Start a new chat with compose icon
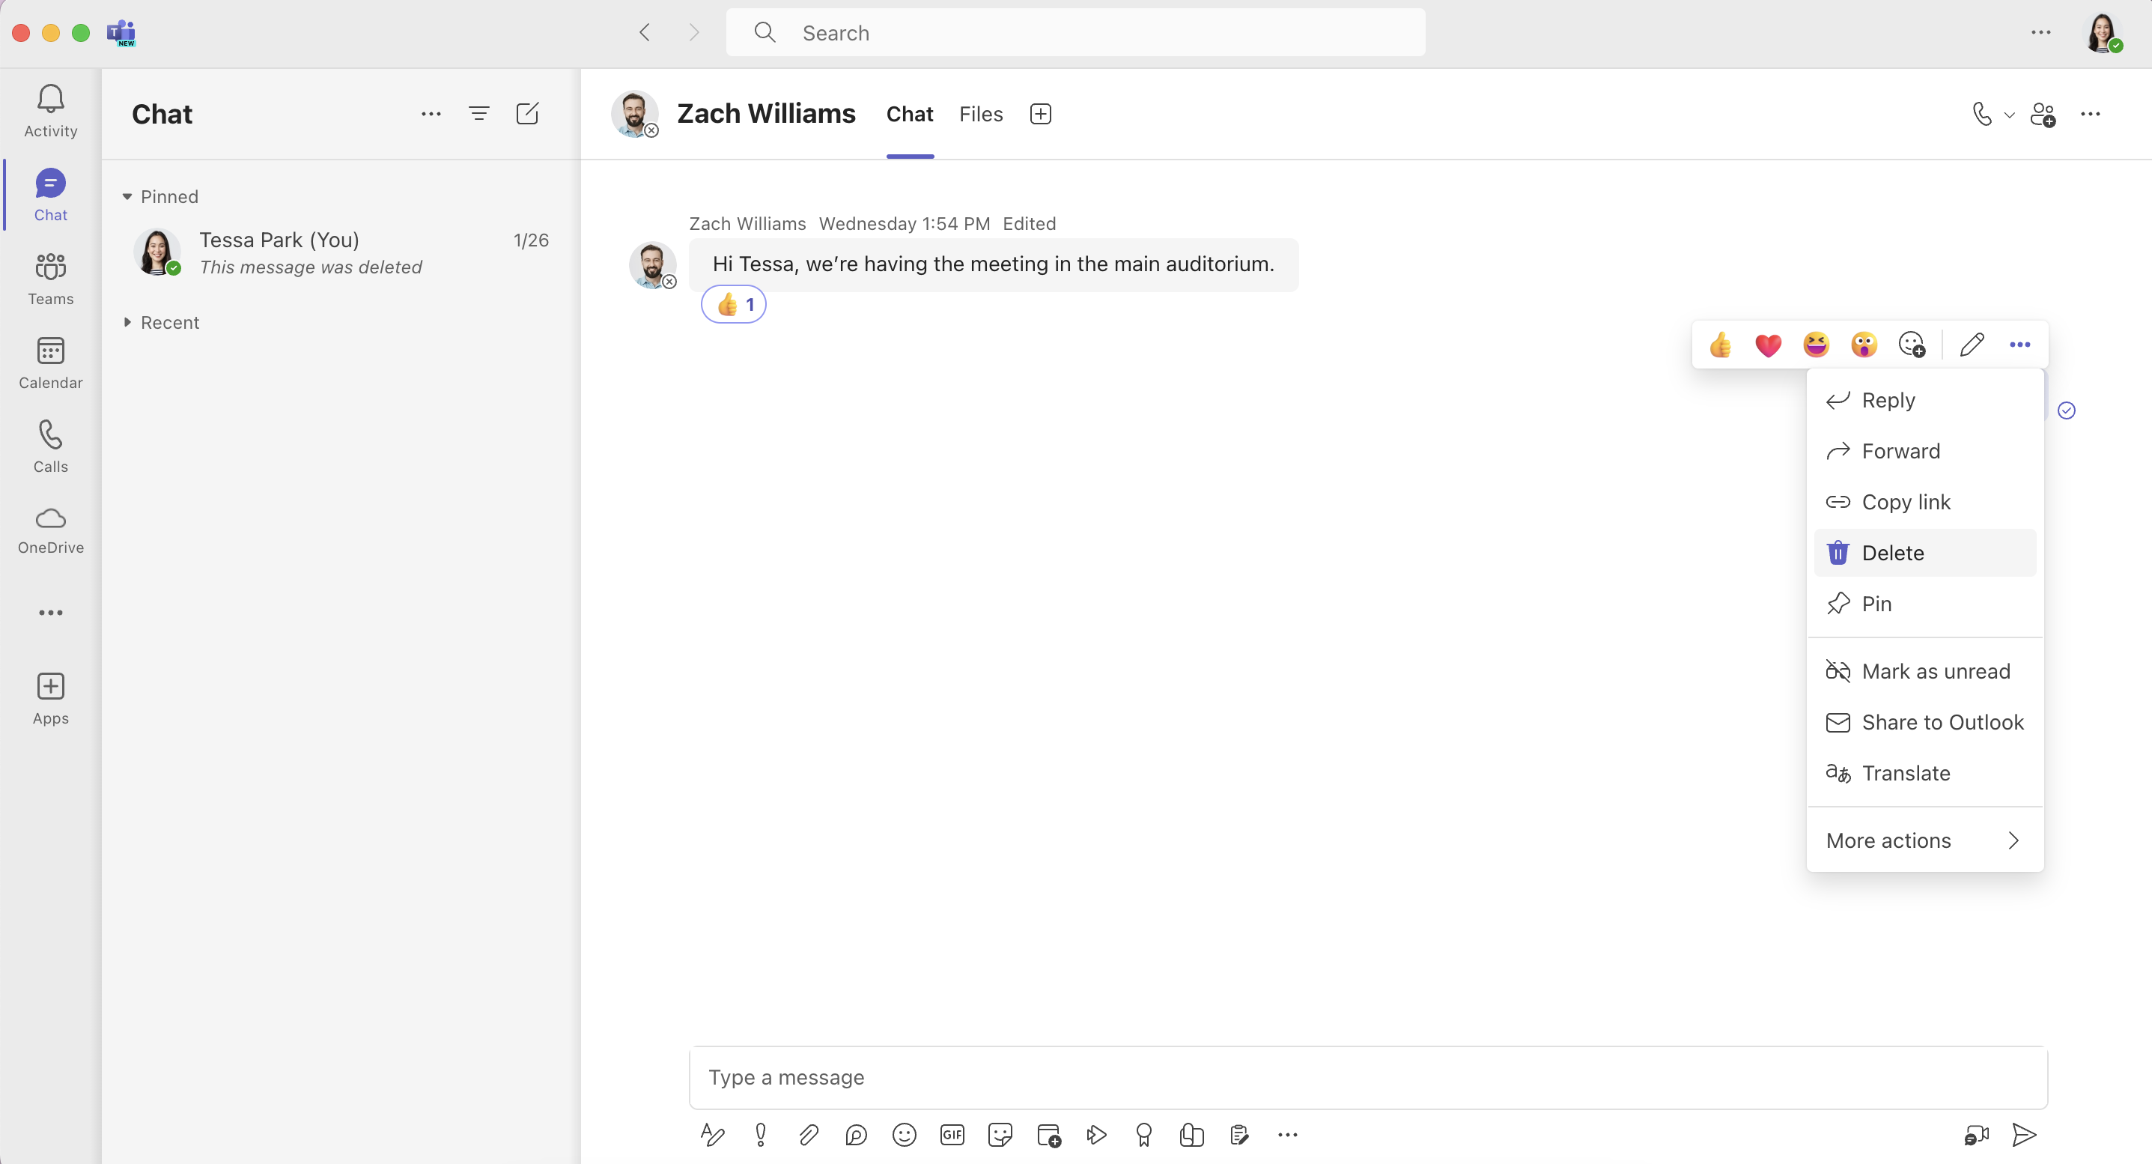Viewport: 2152px width, 1164px height. [527, 114]
